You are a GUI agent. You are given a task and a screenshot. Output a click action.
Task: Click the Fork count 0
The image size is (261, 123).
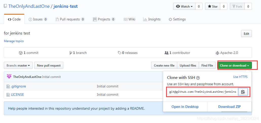point(248,7)
